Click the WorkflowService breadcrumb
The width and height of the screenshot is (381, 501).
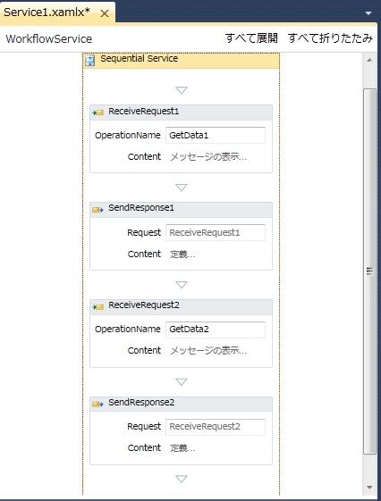pyautogui.click(x=49, y=39)
